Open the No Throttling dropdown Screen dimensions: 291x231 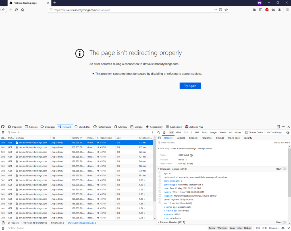coord(275,133)
